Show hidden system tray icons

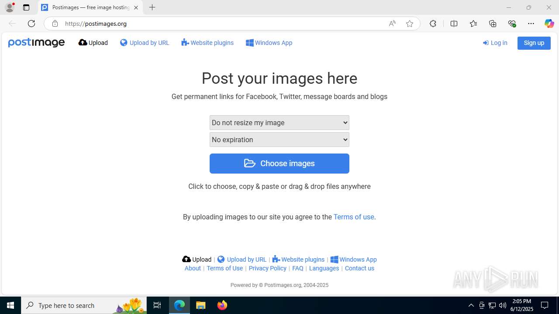(x=471, y=305)
